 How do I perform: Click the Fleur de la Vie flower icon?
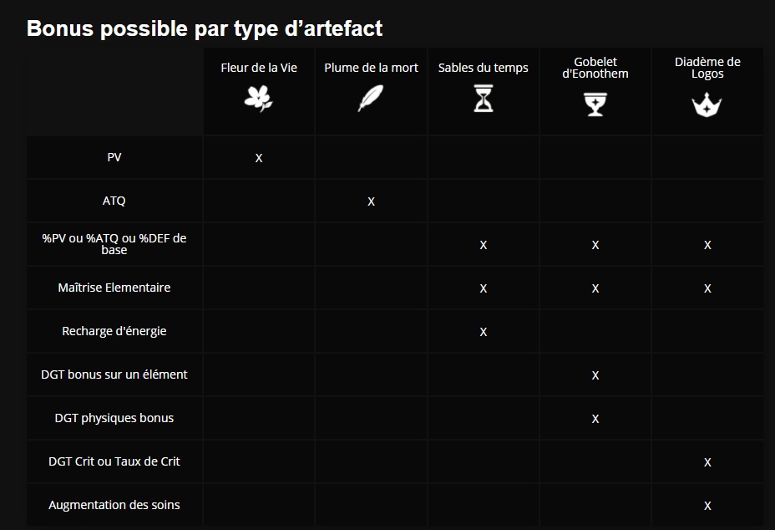click(259, 99)
